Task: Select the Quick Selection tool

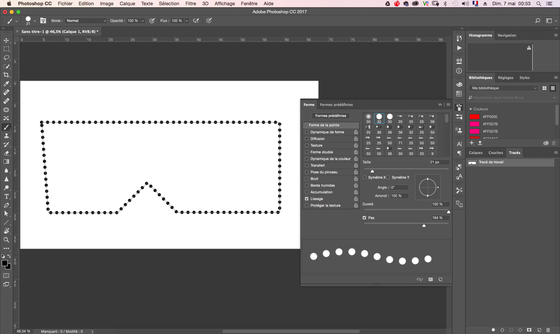Action: (x=6, y=67)
